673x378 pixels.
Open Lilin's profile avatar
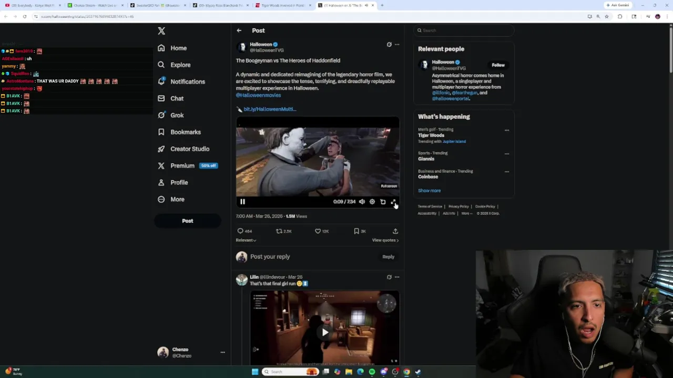point(241,280)
